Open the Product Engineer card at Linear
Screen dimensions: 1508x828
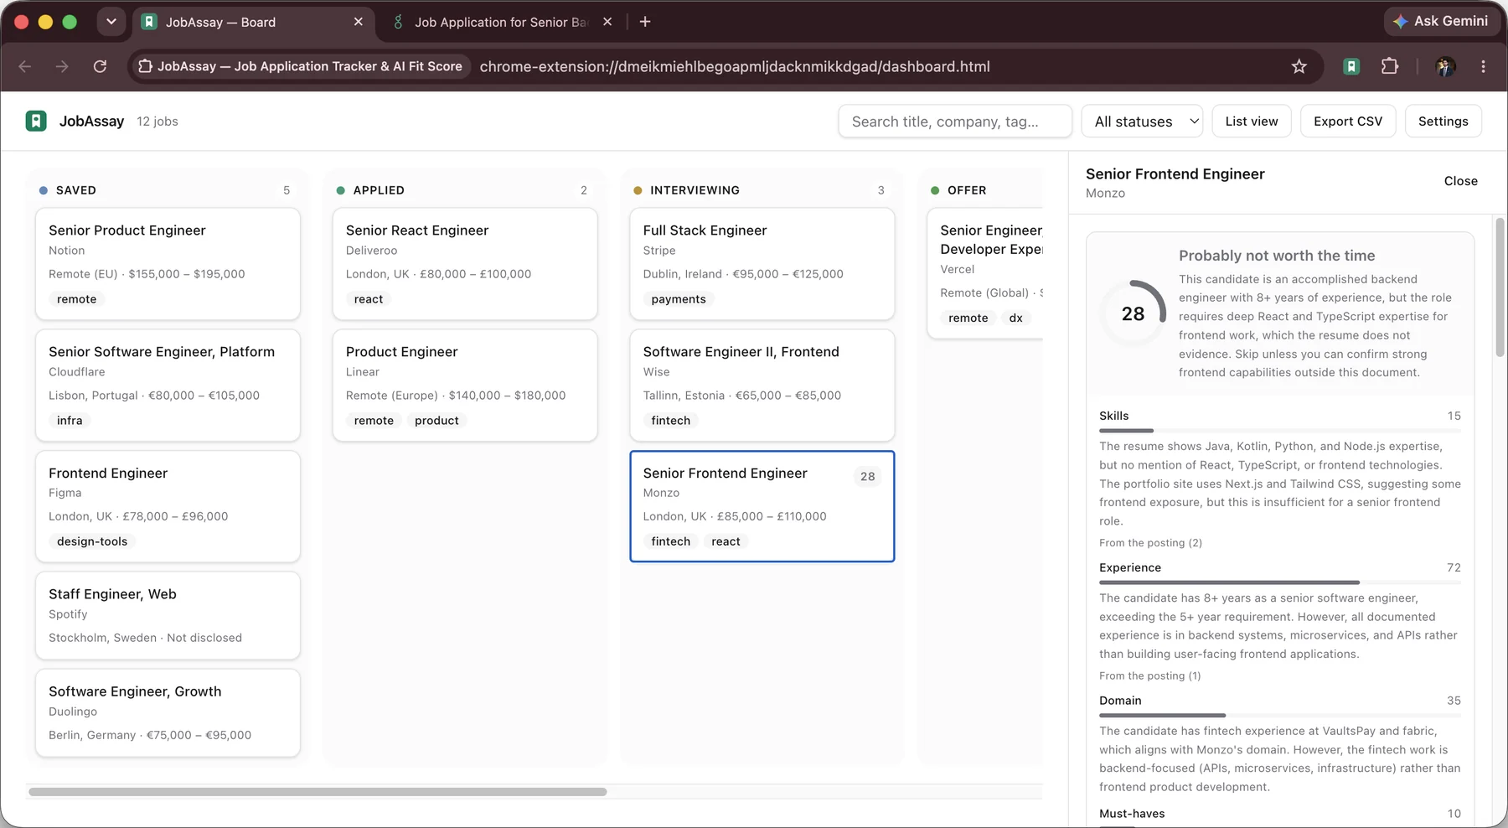[465, 386]
